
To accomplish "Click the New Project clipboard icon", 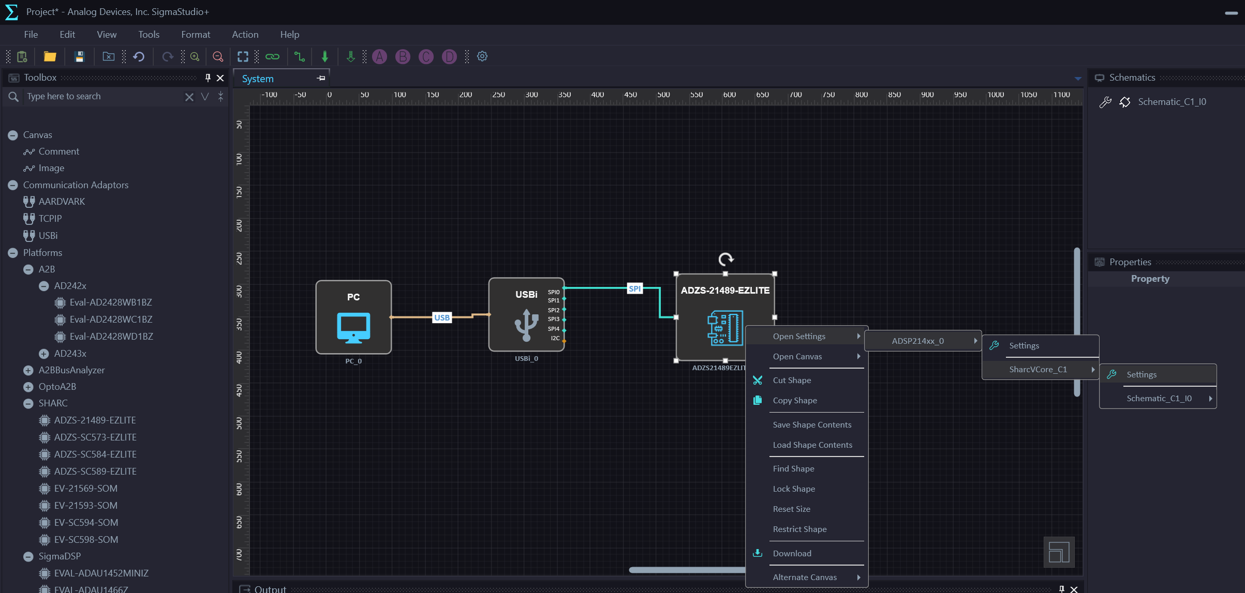I will pos(22,56).
